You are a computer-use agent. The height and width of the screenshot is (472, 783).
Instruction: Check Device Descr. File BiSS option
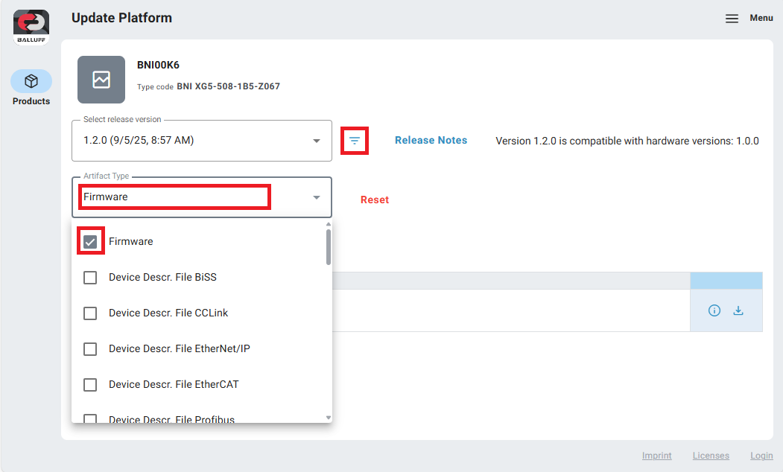tap(90, 278)
